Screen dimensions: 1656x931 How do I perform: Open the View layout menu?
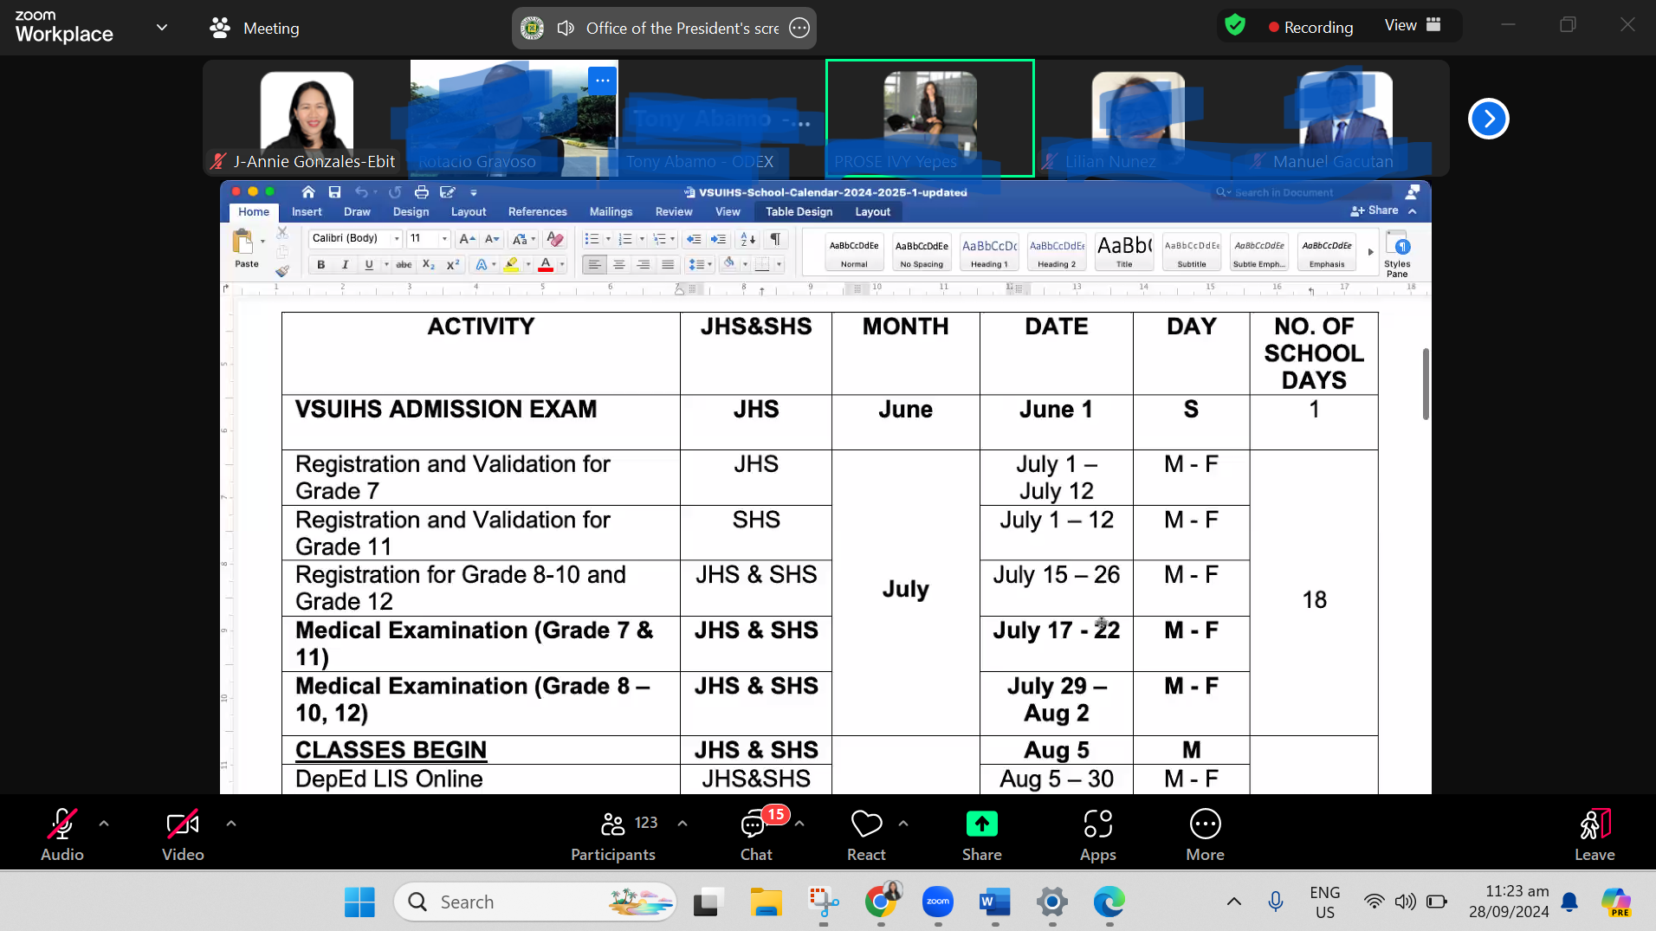pos(1412,25)
